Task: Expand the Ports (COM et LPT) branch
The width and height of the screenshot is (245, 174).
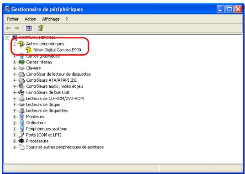Action: 15,135
